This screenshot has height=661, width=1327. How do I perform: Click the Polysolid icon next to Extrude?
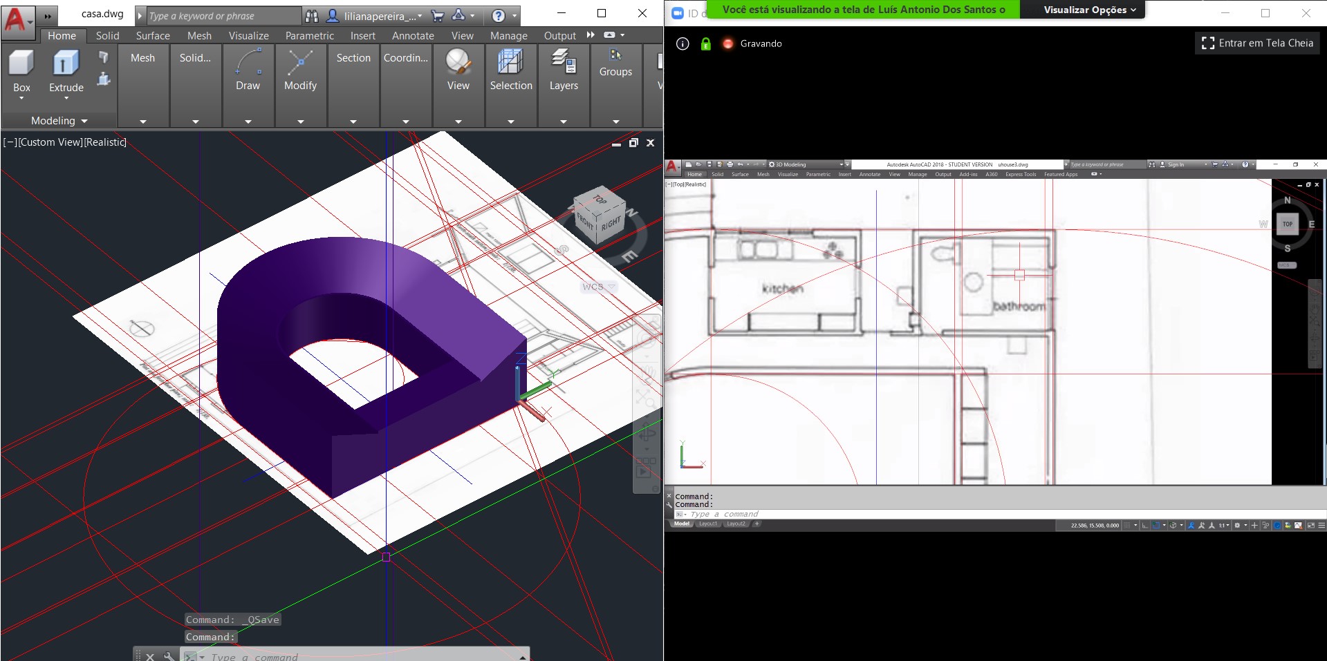click(104, 57)
